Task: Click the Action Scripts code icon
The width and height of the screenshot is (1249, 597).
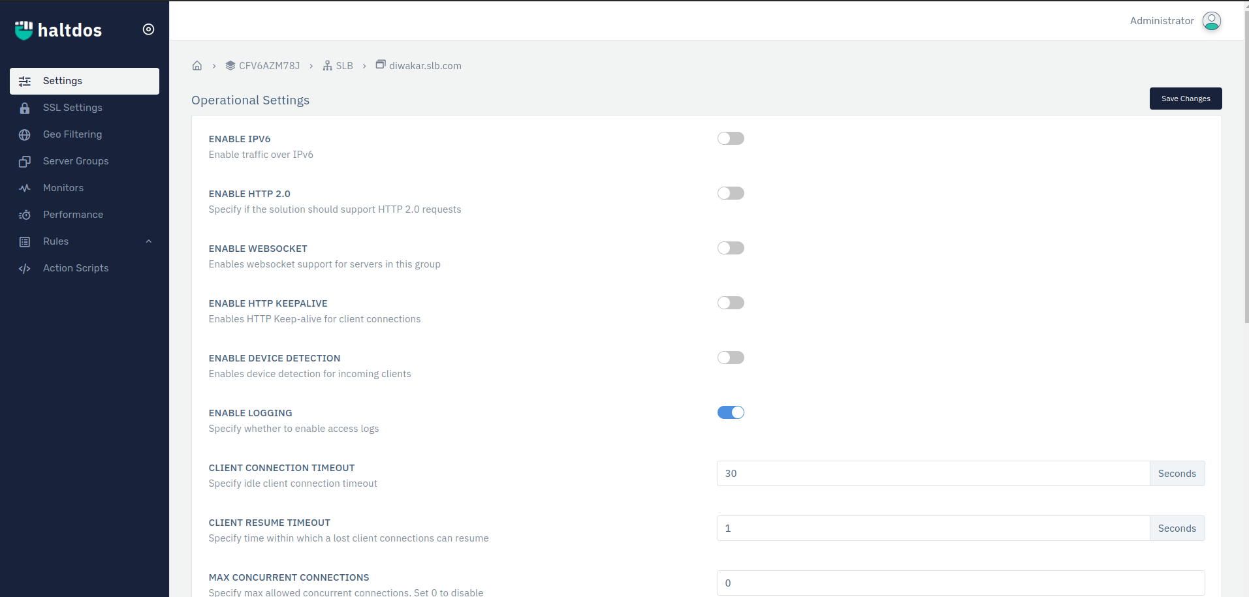Action: 25,269
